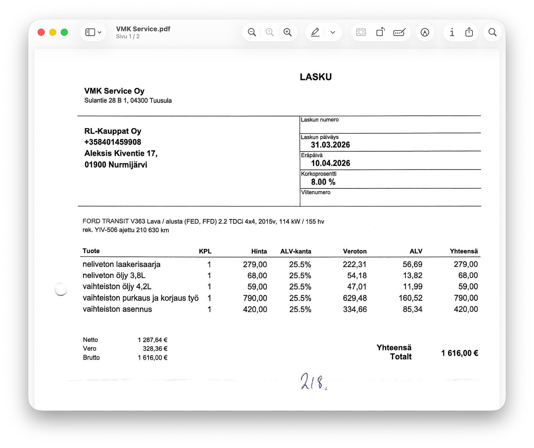Select the Markup highlight pen tool
The image size is (534, 448).
[x=315, y=32]
